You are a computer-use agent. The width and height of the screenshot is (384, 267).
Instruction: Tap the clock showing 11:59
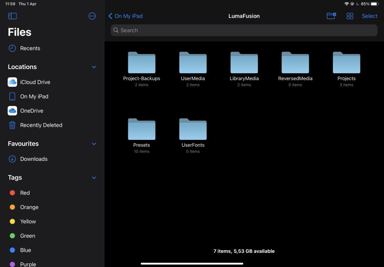pyautogui.click(x=10, y=4)
